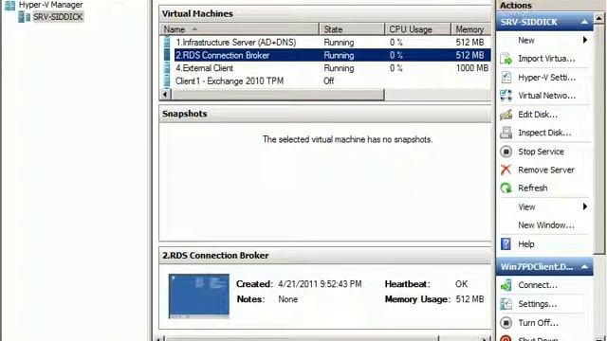Choose Stop Service in Actions pane
This screenshot has width=607, height=341.
point(541,152)
